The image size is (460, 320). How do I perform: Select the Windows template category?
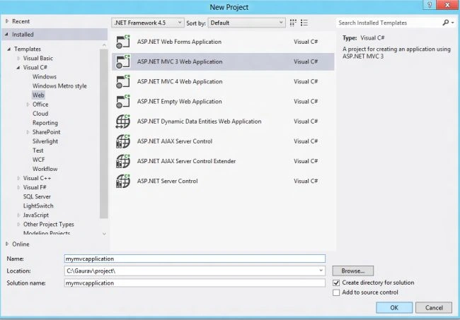click(x=45, y=77)
